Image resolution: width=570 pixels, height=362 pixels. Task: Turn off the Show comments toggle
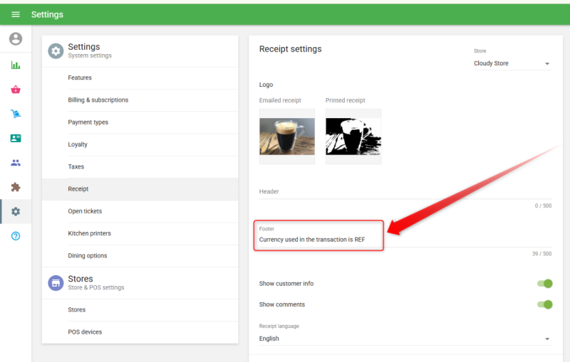tap(545, 304)
